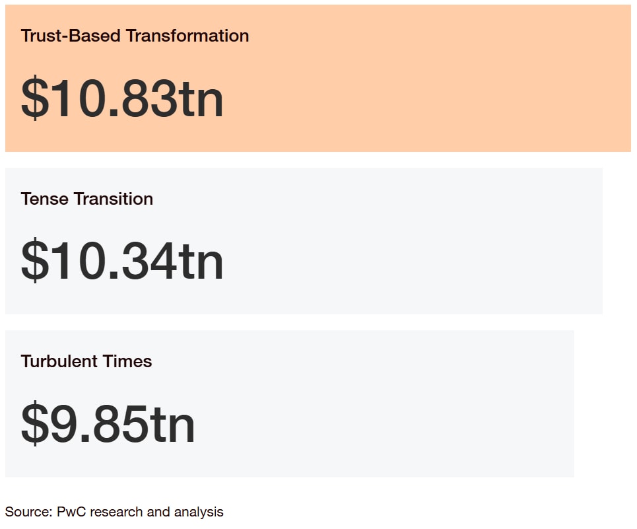Select the $9.85tn value
637x529 pixels.
[x=108, y=423]
